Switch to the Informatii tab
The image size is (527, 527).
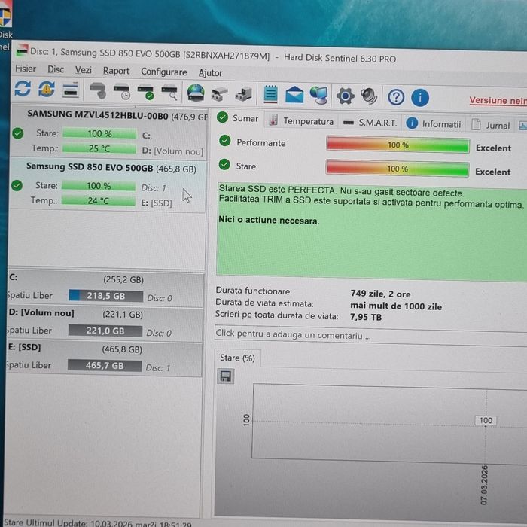434,124
